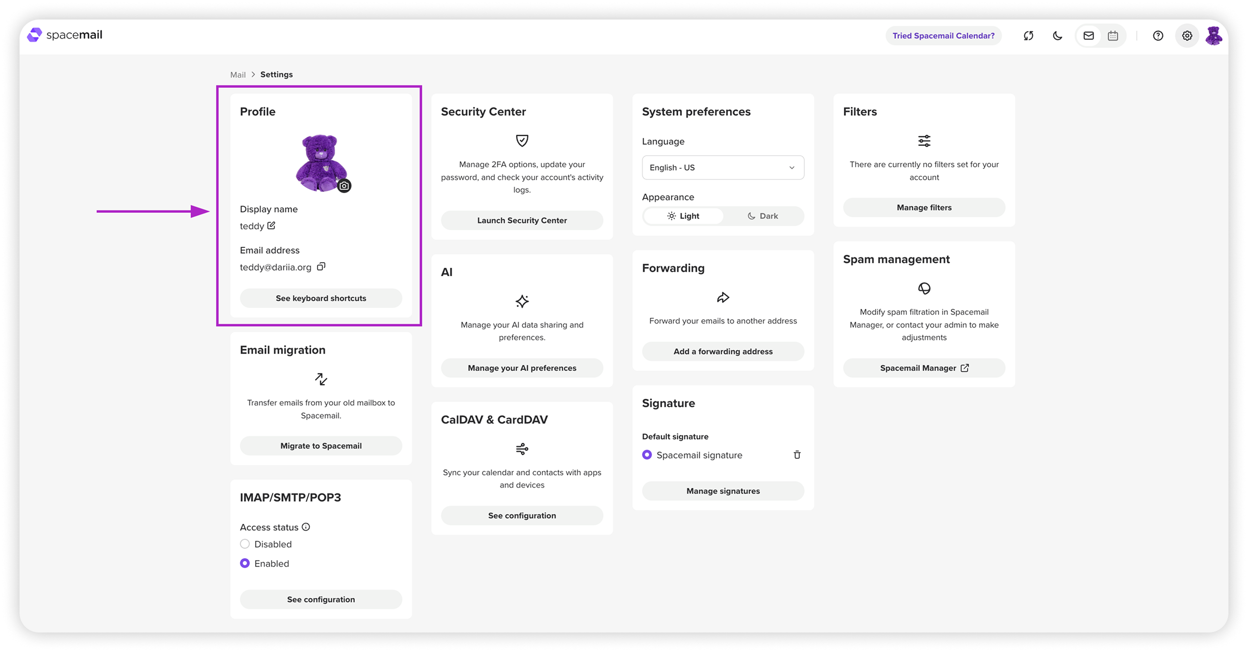Click Tried Spacemail Calendar? banner
This screenshot has width=1248, height=652.
click(x=943, y=36)
